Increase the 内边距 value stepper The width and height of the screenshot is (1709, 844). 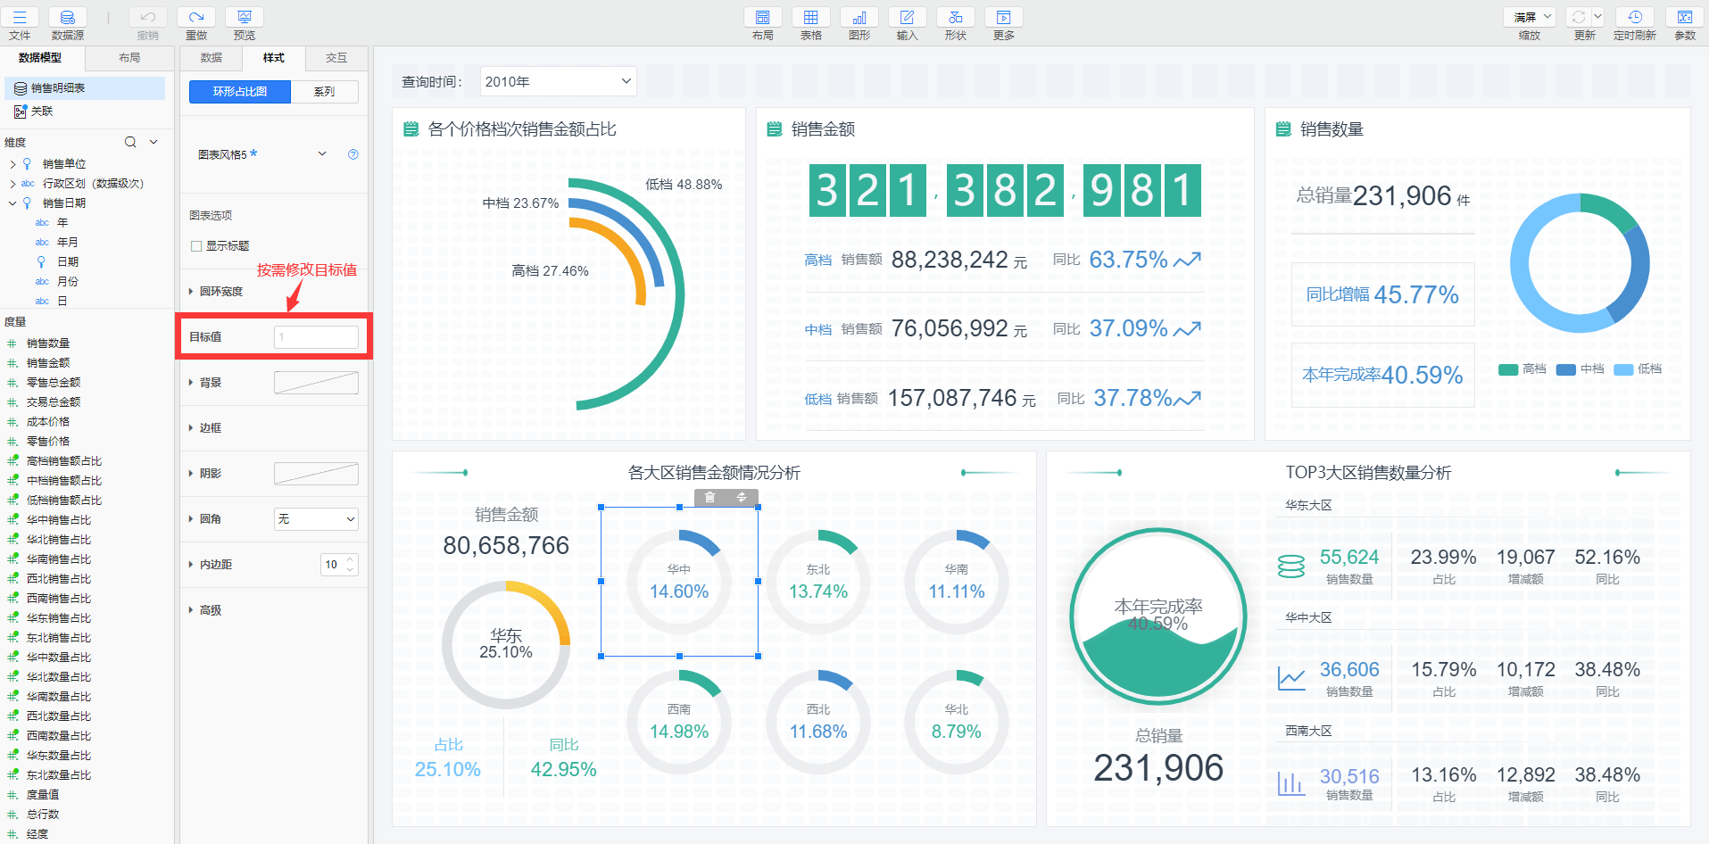(x=351, y=559)
